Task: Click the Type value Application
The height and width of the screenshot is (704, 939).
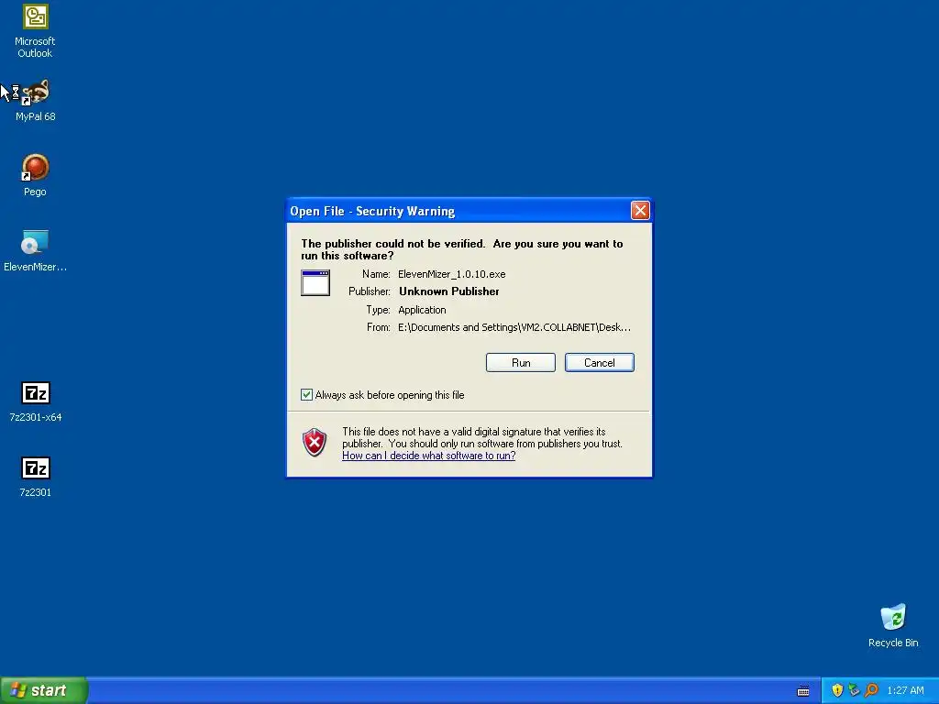Action: click(422, 310)
